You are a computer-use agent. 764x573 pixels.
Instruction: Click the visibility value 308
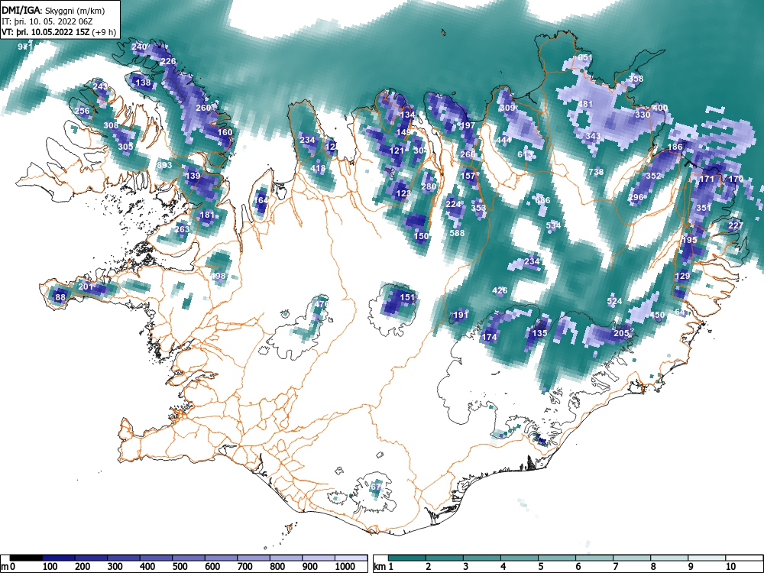click(x=111, y=125)
